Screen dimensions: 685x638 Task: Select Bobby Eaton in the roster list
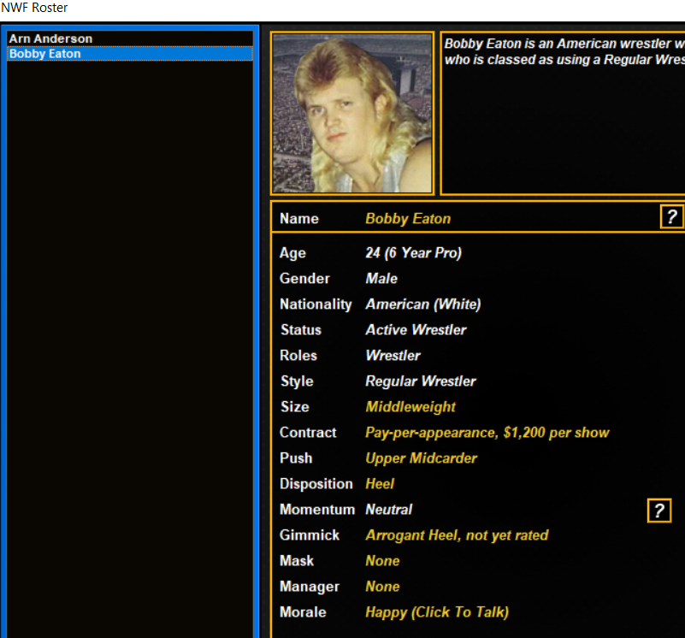tap(45, 54)
